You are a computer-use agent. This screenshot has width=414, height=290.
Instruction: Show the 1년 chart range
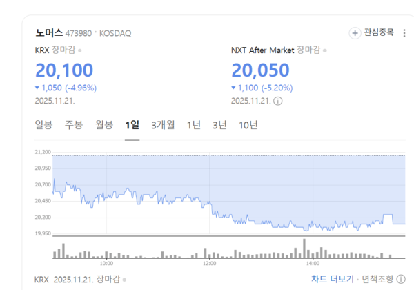(194, 125)
